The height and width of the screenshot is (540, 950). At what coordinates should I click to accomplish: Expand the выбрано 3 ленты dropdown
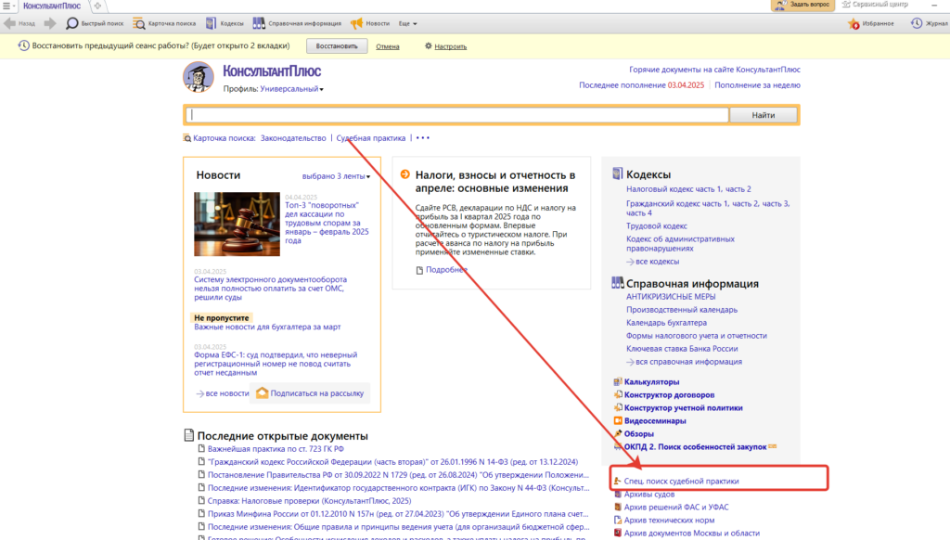point(336,176)
